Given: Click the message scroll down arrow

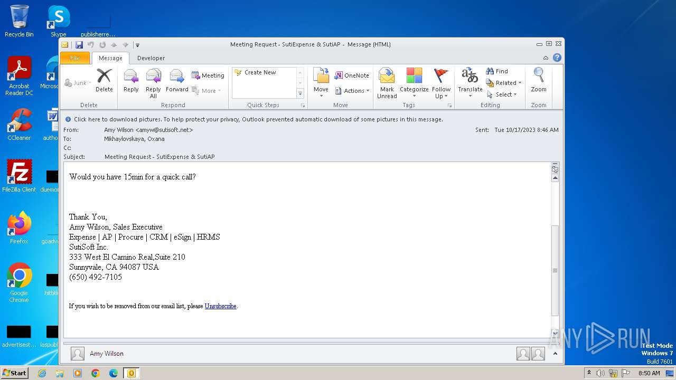Looking at the screenshot, I should (x=555, y=334).
